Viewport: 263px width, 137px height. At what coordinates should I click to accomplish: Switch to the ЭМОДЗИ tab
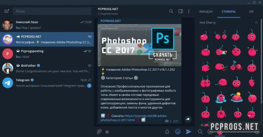point(206,11)
